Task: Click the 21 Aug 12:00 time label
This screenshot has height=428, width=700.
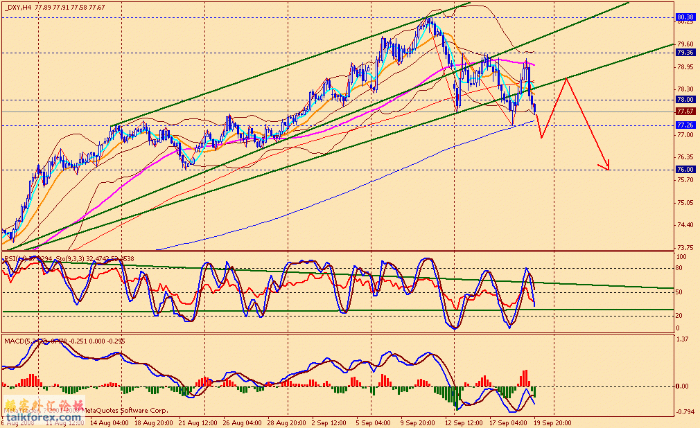Action: point(198,422)
